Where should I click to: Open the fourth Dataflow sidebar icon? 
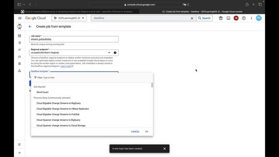click(x=20, y=57)
